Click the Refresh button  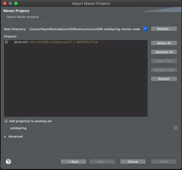[164, 79]
